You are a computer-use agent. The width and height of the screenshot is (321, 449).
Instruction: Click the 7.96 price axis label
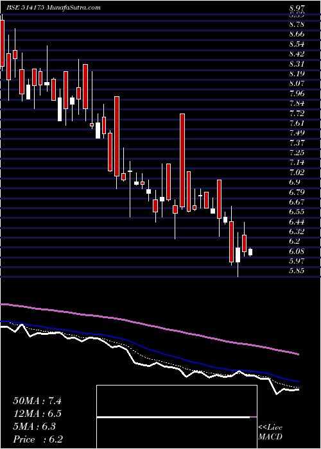[x=297, y=94]
